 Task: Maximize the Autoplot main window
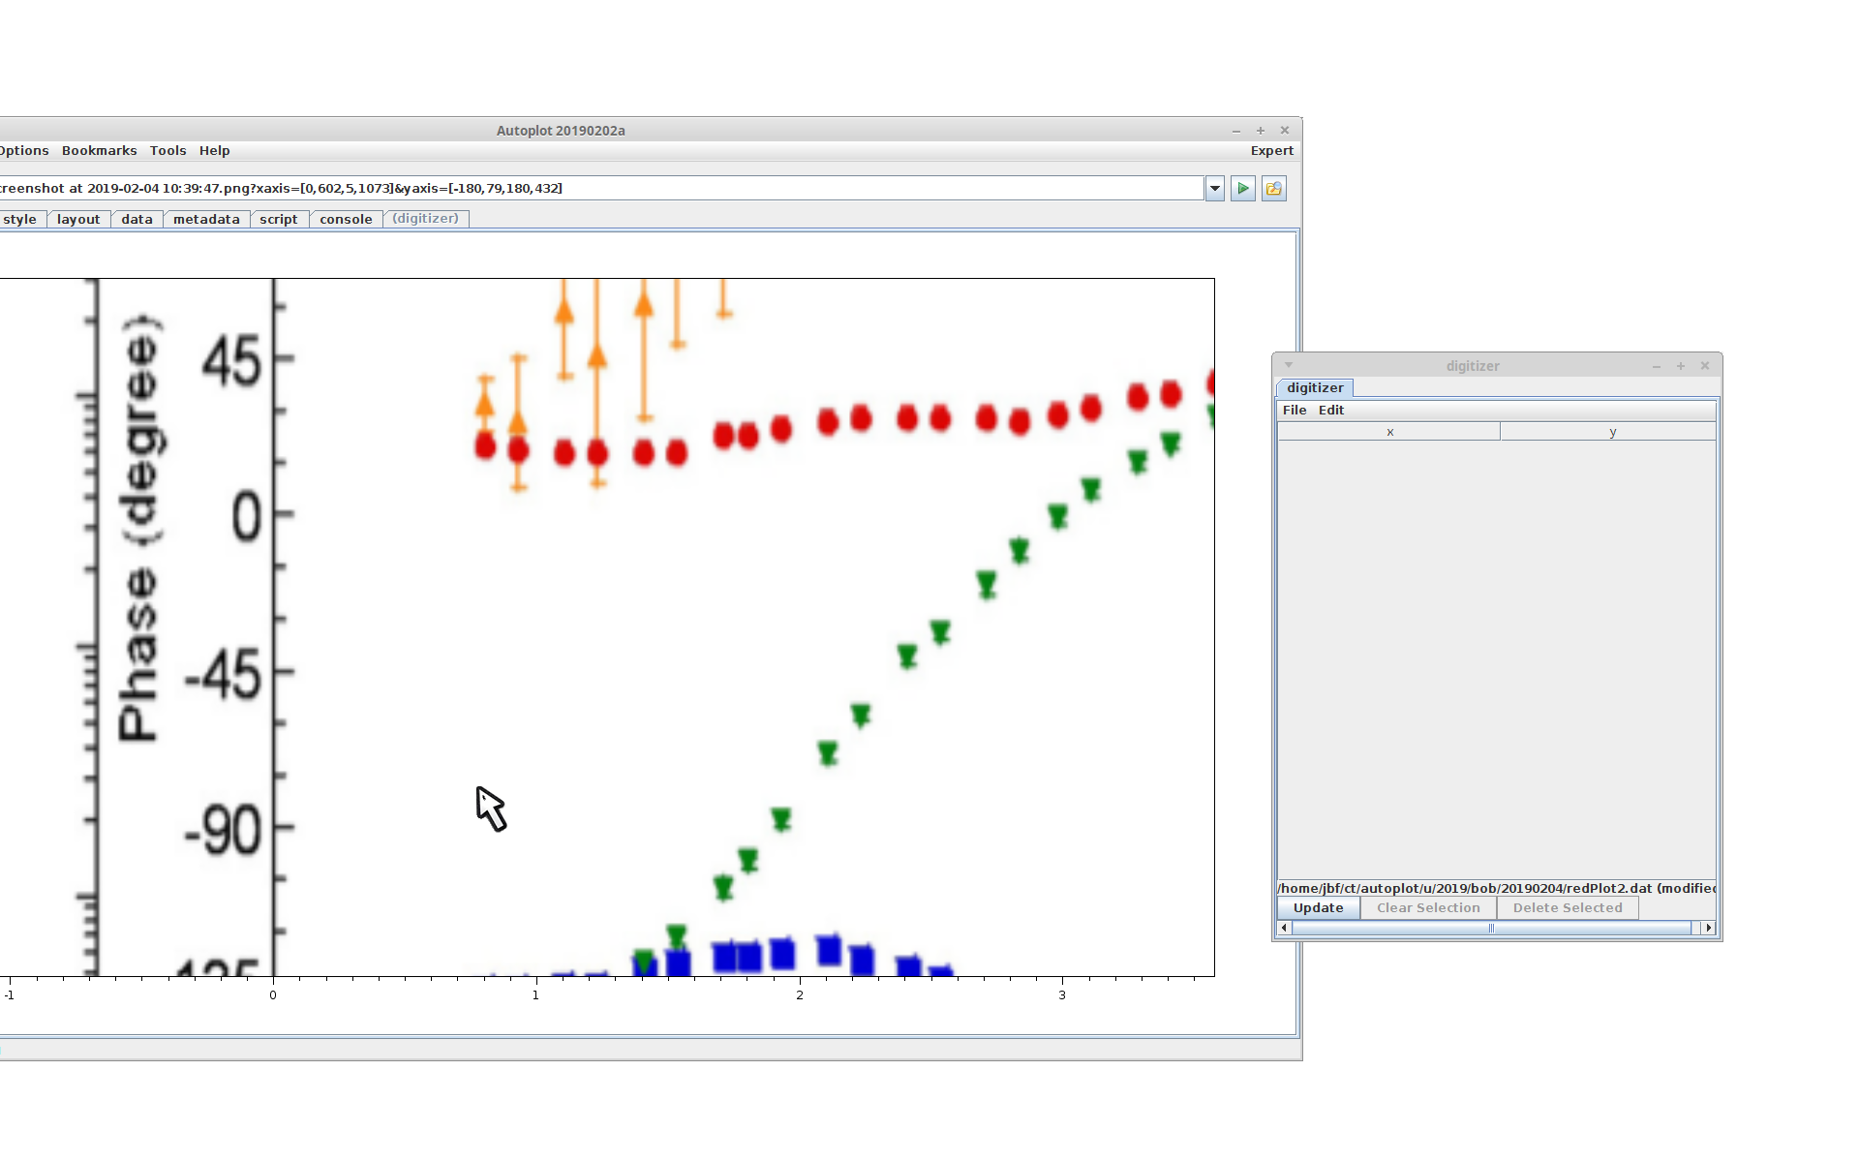[1261, 131]
